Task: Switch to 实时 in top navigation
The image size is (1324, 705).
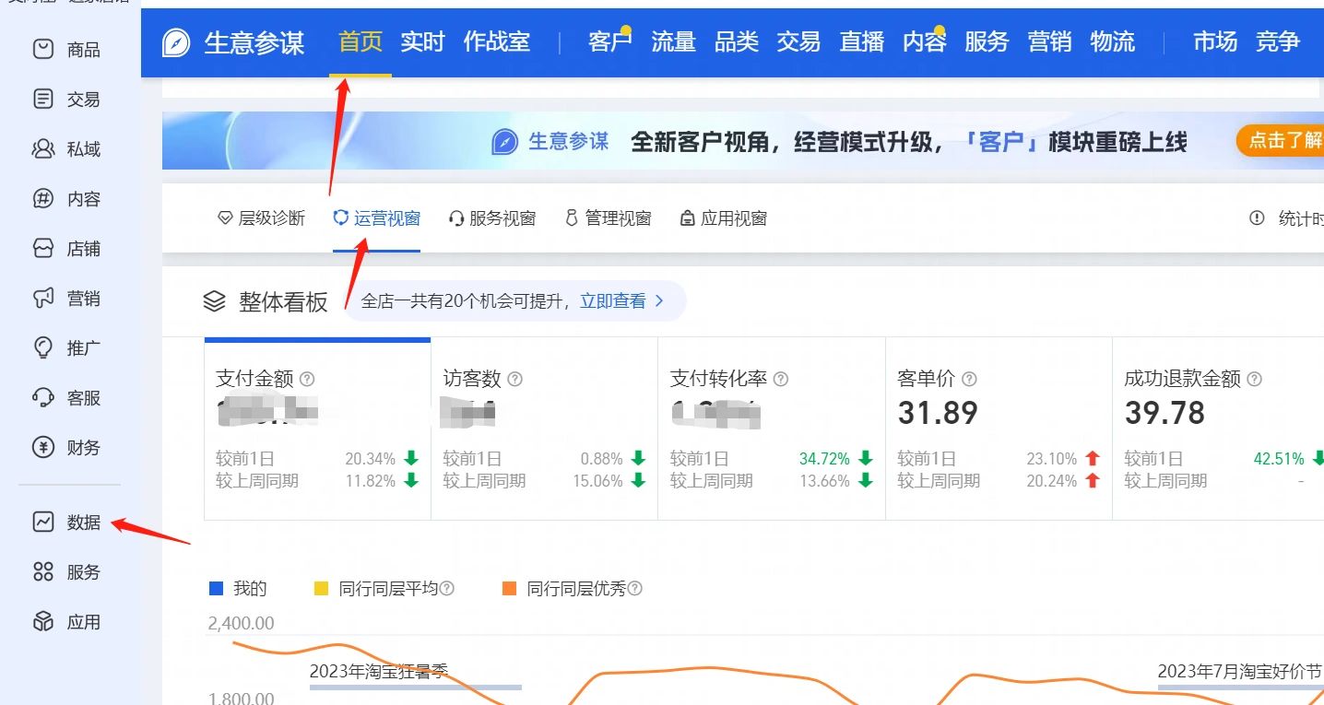Action: [x=423, y=41]
